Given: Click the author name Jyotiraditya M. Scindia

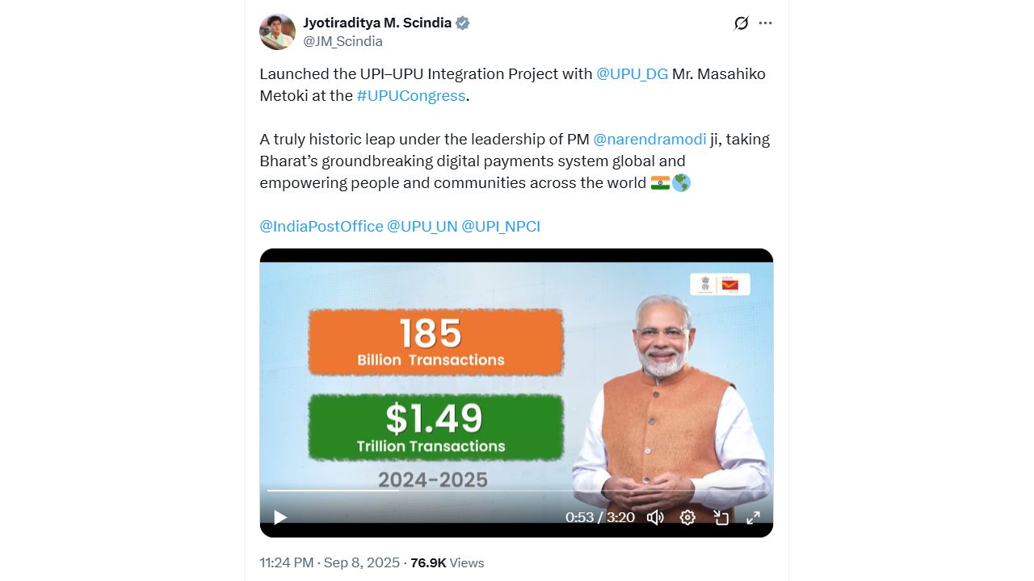Looking at the screenshot, I should pos(377,23).
